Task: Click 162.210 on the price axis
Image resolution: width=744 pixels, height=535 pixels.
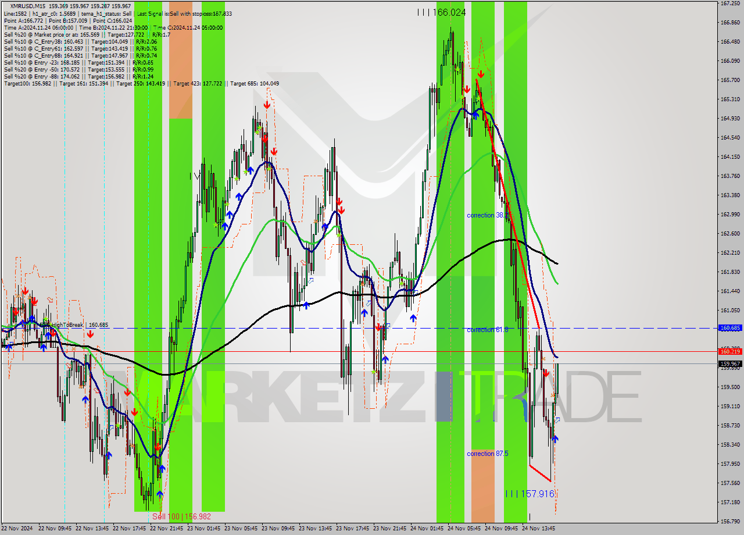Action: (730, 253)
